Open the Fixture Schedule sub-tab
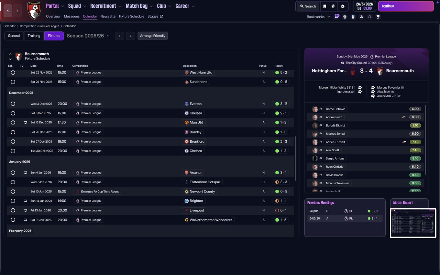Screen dimensions: 440x275 pos(132,16)
